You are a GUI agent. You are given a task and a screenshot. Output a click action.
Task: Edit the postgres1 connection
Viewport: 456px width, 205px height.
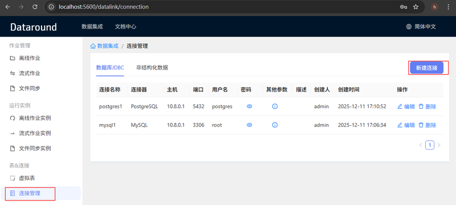click(406, 106)
